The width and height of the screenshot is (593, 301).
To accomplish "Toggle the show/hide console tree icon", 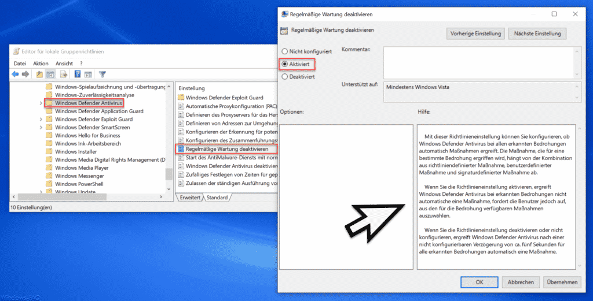I will (50, 75).
